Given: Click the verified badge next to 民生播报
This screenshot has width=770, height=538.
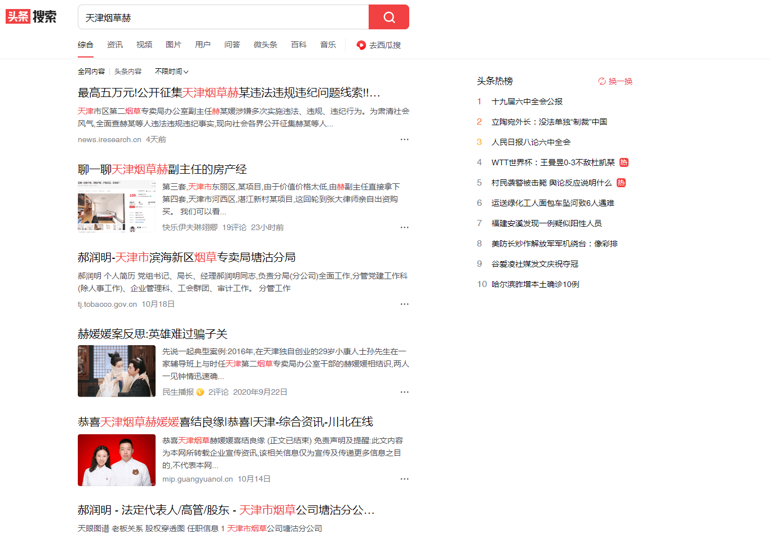Looking at the screenshot, I should click(x=200, y=392).
